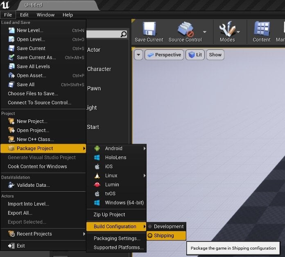
Task: Click the Pawn entry in the panel
Action: coord(94,88)
